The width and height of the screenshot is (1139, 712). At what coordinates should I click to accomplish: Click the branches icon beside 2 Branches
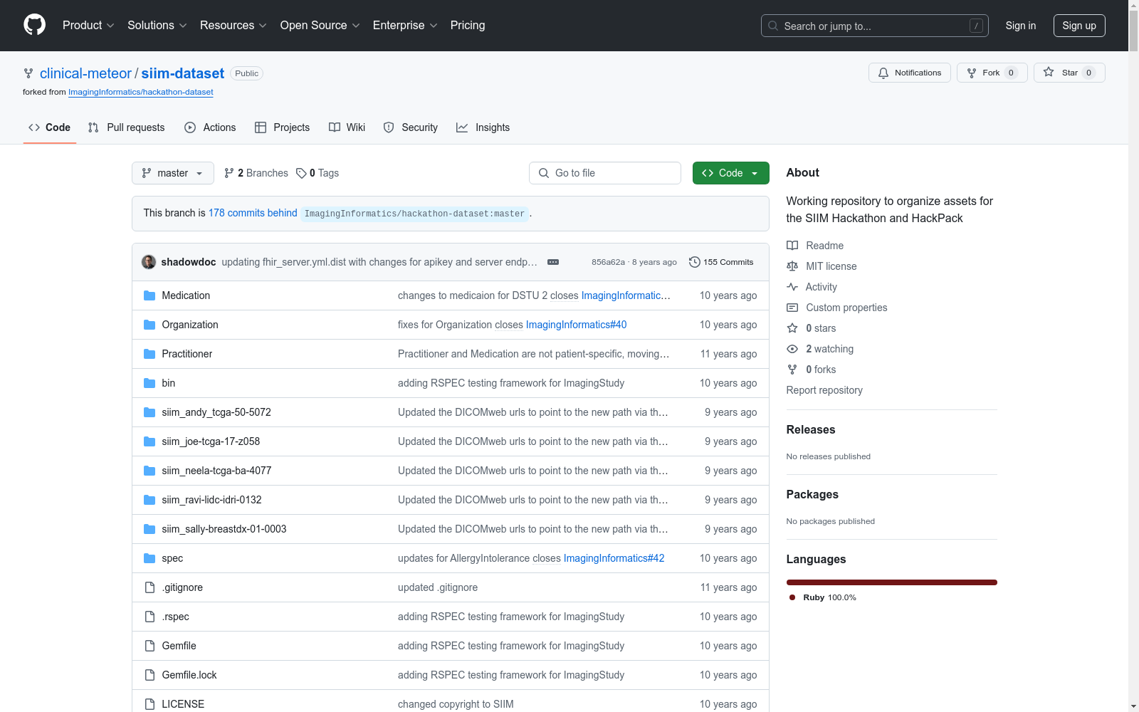coord(229,173)
